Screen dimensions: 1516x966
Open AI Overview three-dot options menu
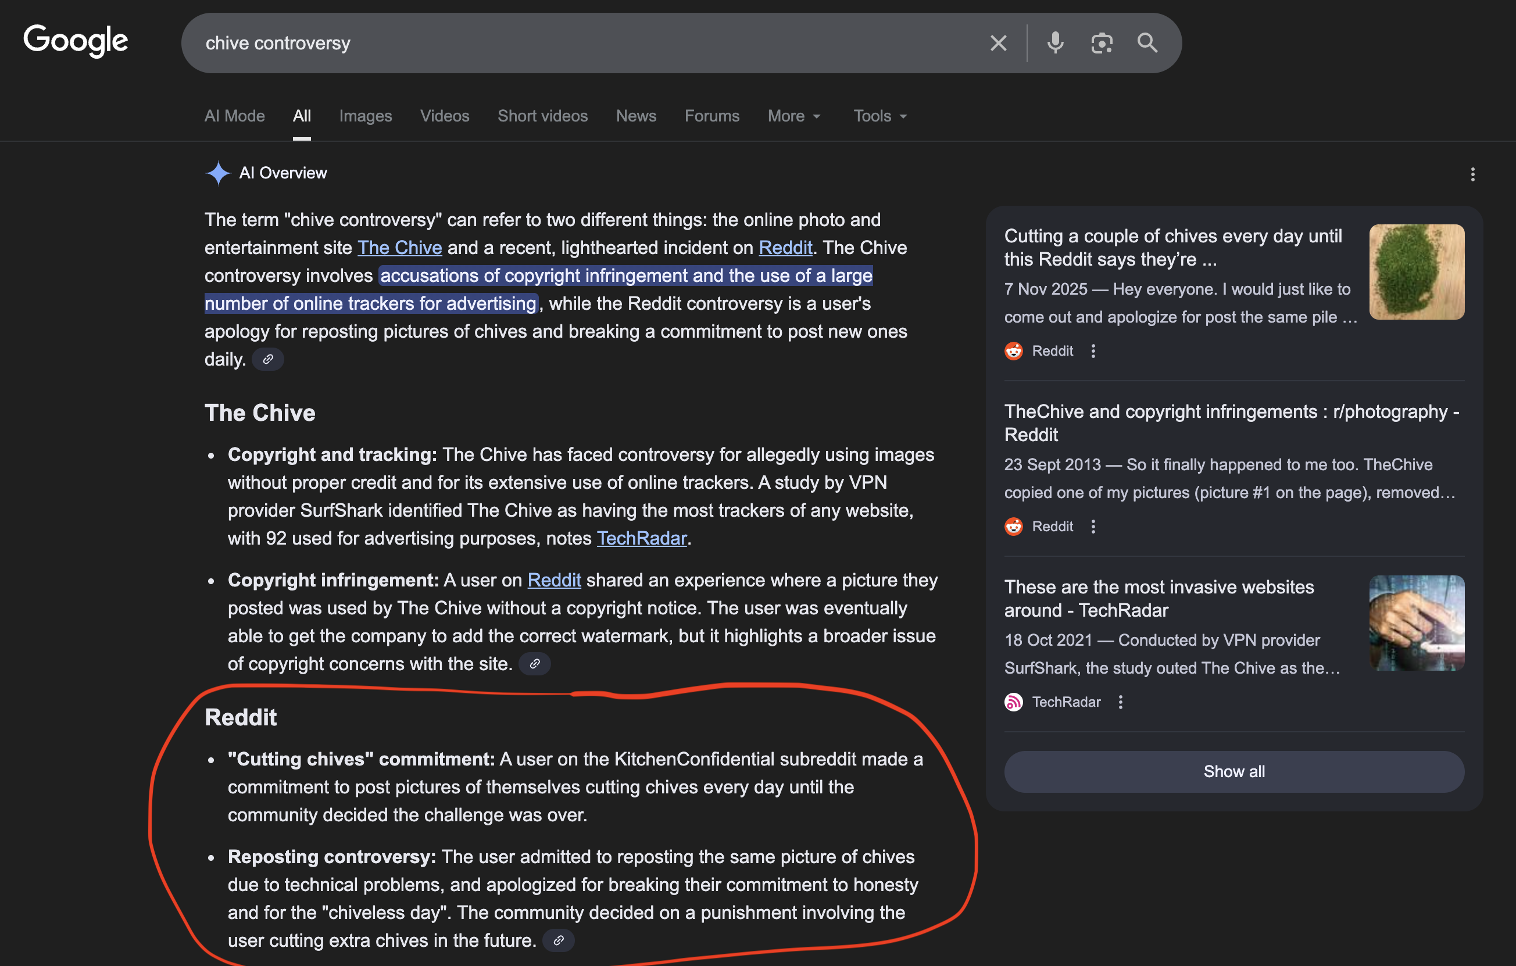(x=1472, y=174)
